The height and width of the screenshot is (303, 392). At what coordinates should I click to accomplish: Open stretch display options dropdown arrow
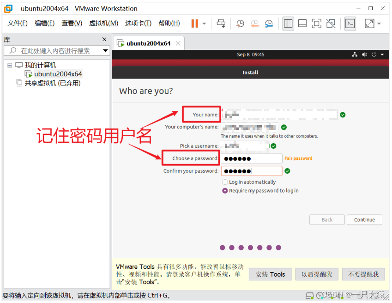point(379,24)
